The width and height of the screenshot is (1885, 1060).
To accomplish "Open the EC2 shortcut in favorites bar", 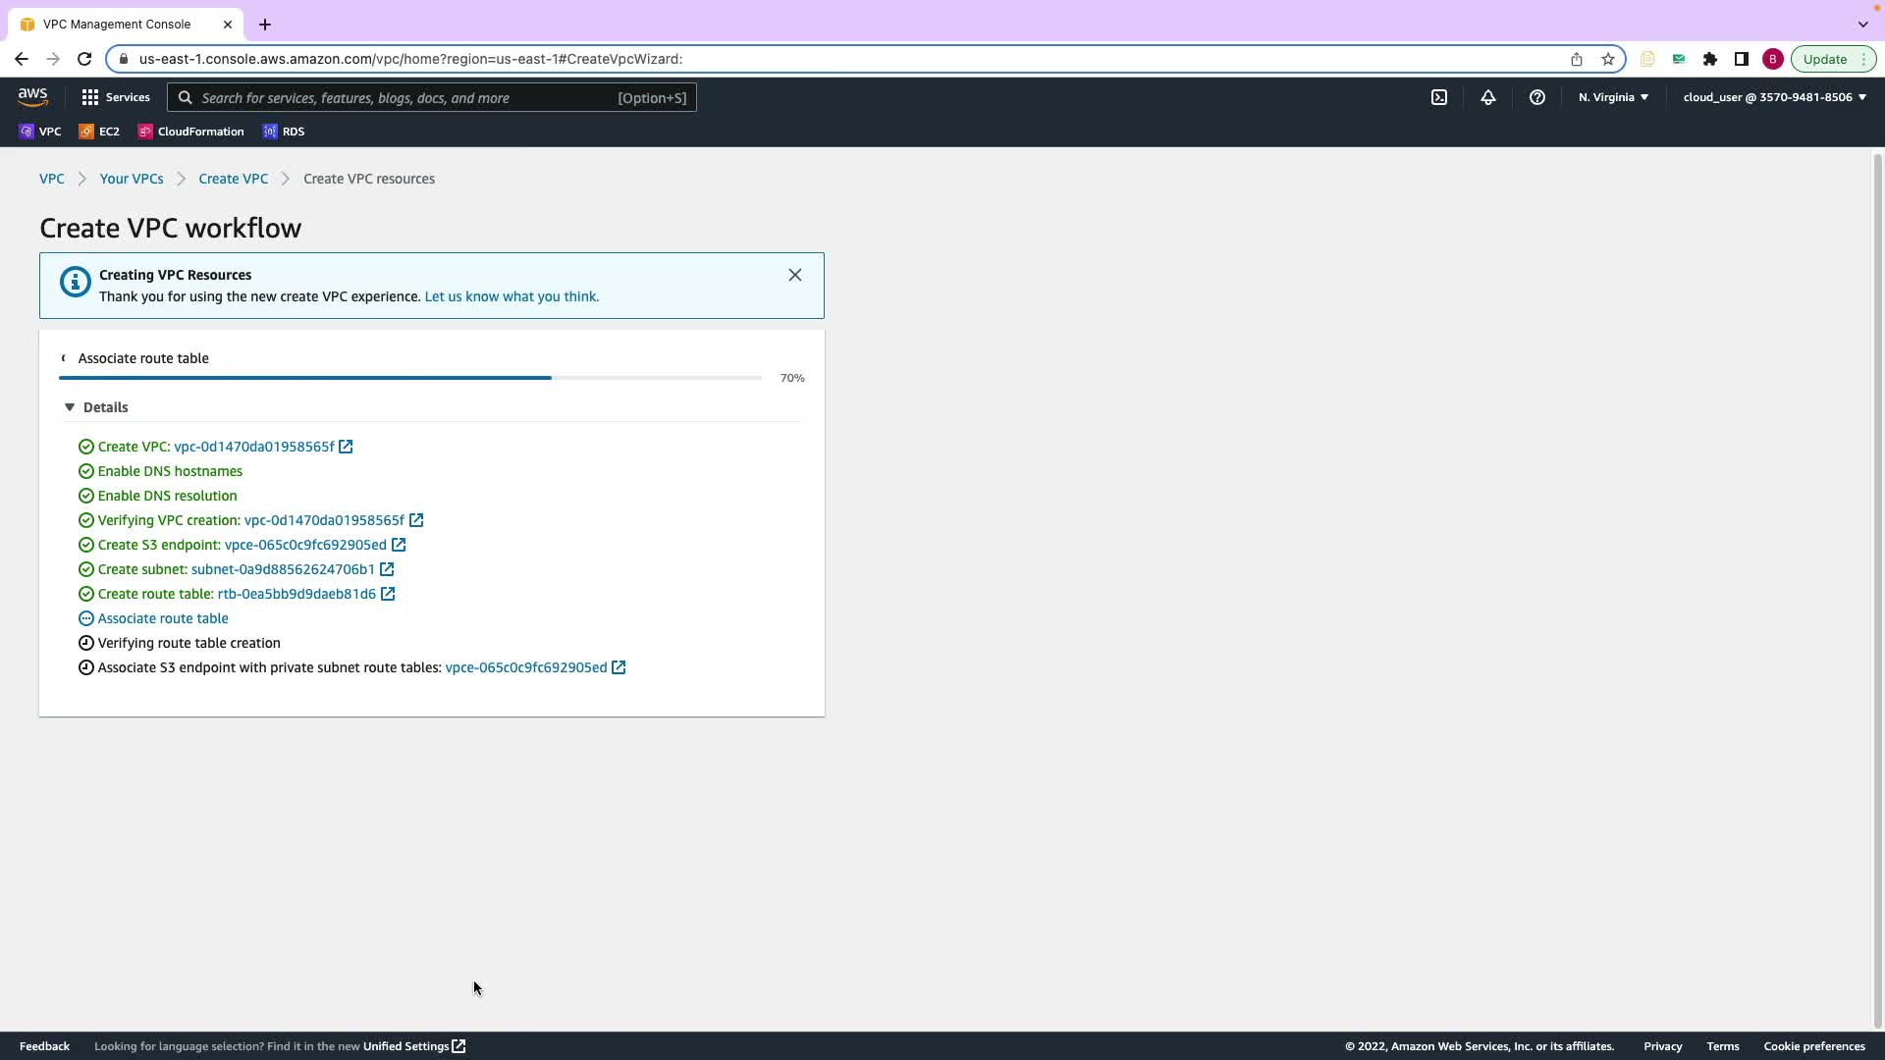I will point(99,132).
